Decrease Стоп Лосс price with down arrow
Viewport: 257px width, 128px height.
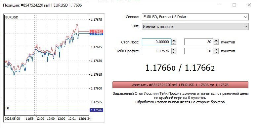point(174,43)
